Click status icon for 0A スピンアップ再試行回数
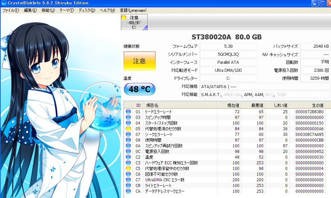 128,146
